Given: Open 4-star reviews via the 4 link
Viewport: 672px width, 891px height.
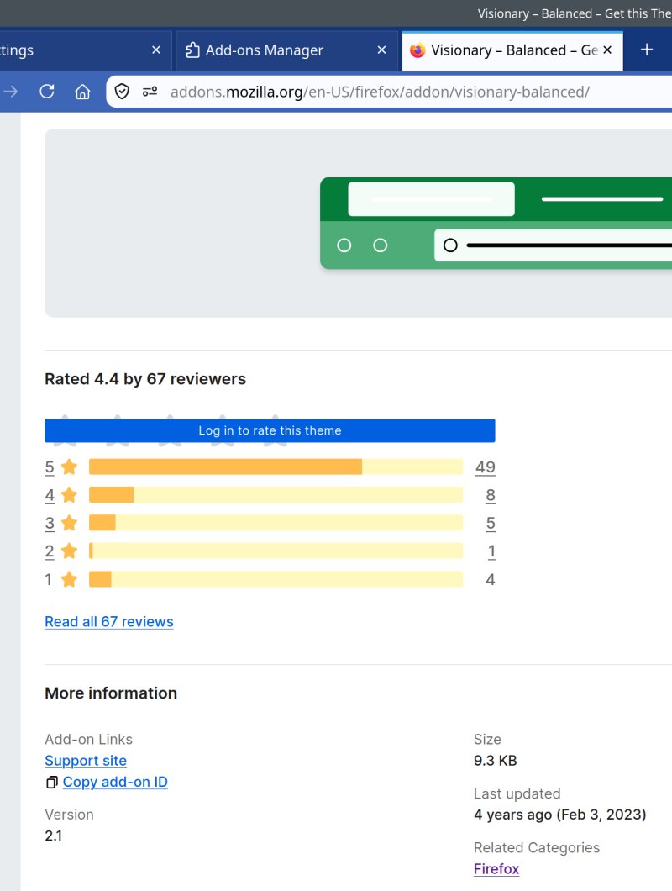Looking at the screenshot, I should (x=50, y=495).
